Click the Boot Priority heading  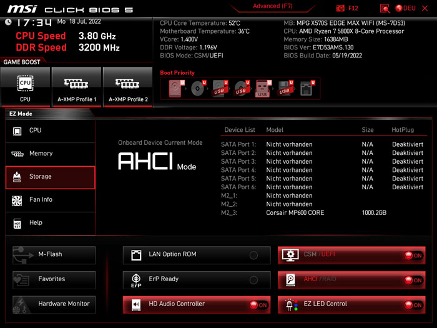(x=177, y=73)
